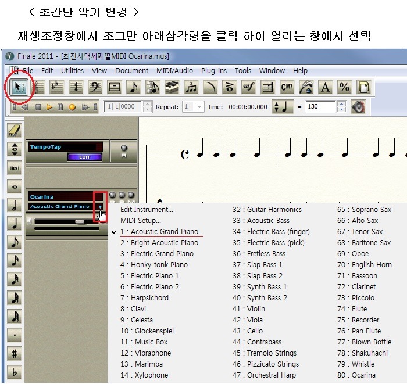Open the Repeat count dropdown
The height and width of the screenshot is (384, 407).
tap(199, 107)
